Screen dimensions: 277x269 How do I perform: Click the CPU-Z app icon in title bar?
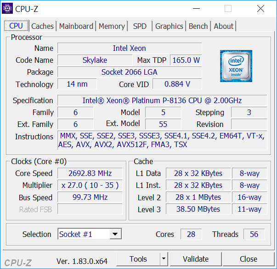(x=7, y=8)
